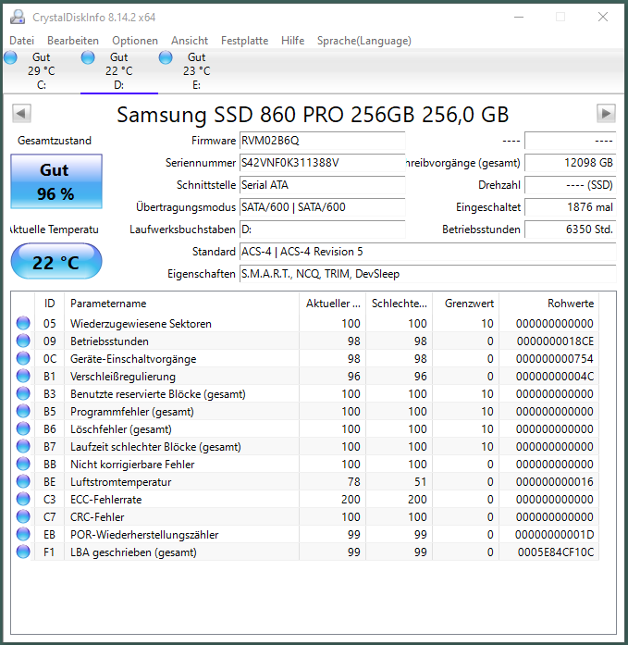Click the Aktueller column header
This screenshot has width=628, height=645.
332,304
